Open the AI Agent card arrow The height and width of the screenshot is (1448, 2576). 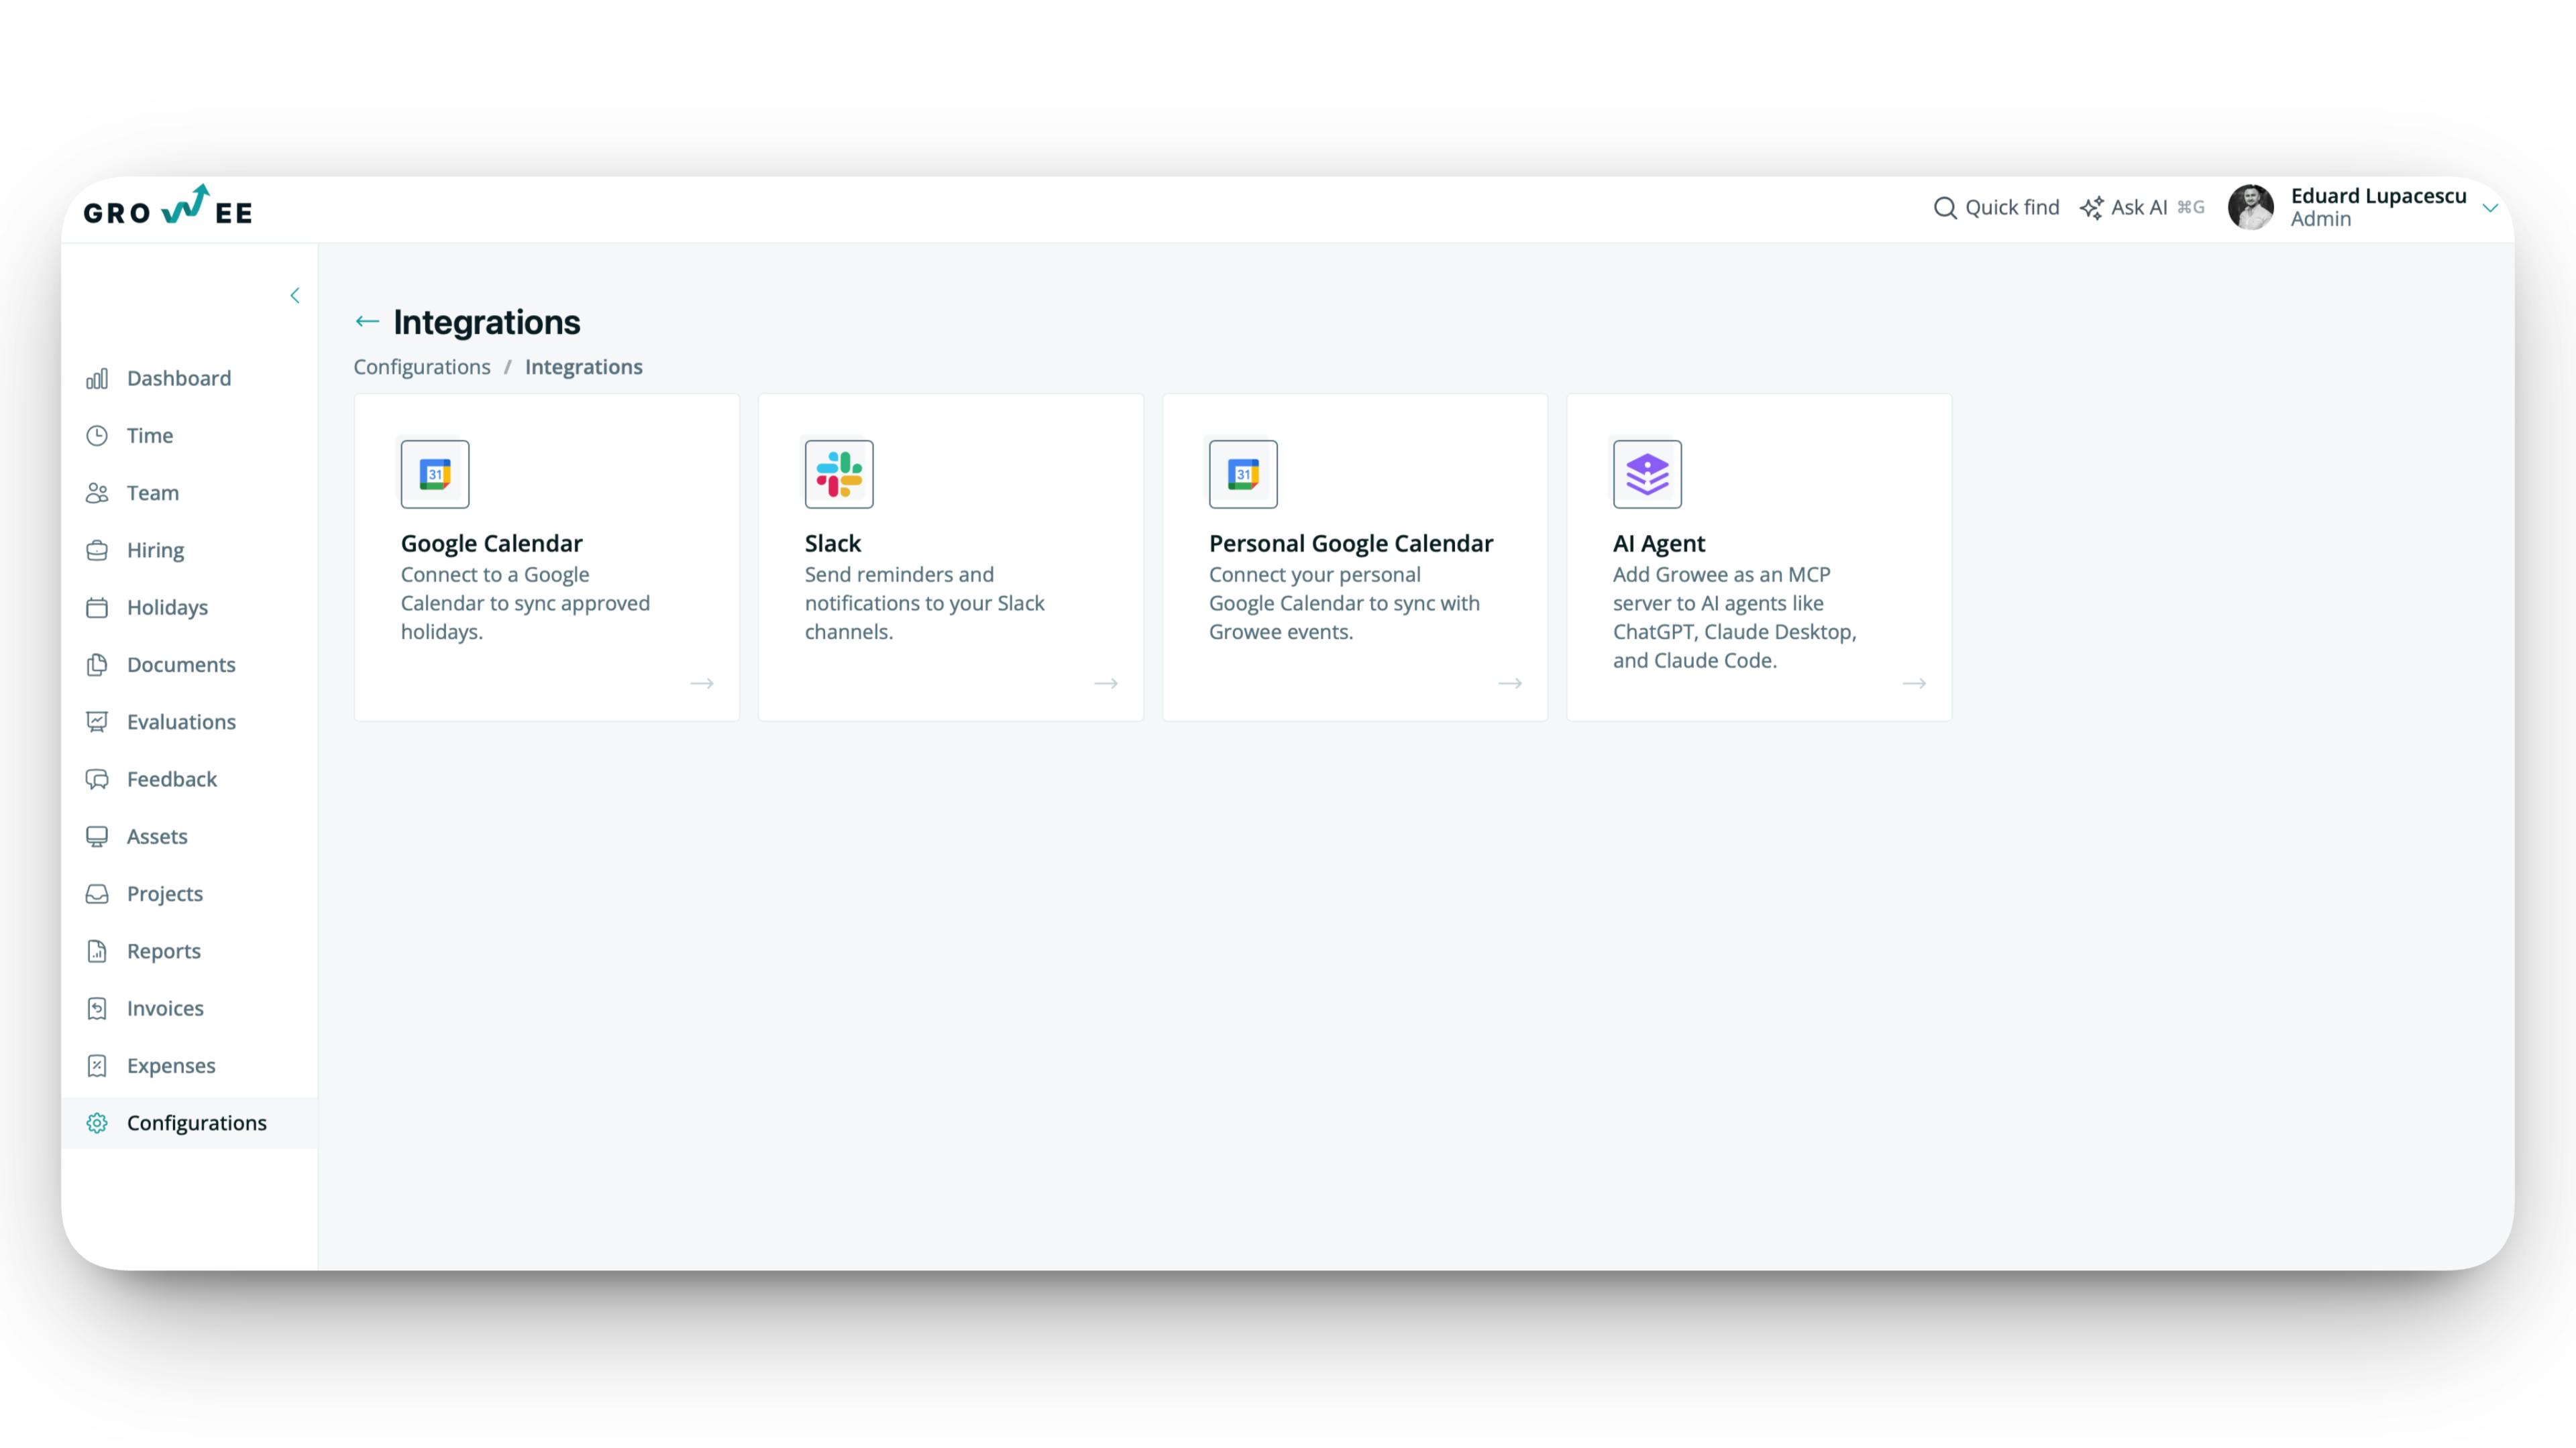click(1914, 684)
